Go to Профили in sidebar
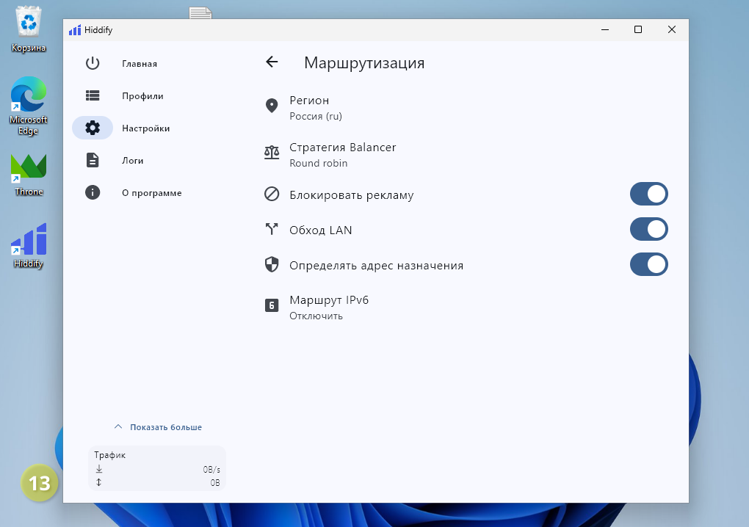The width and height of the screenshot is (749, 527). [x=142, y=96]
